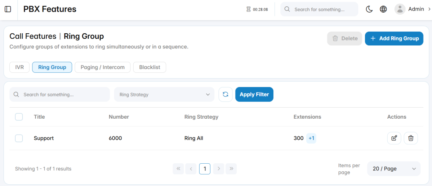The width and height of the screenshot is (432, 186).
Task: Open the Ring Strategy filter dropdown
Action: click(x=164, y=95)
